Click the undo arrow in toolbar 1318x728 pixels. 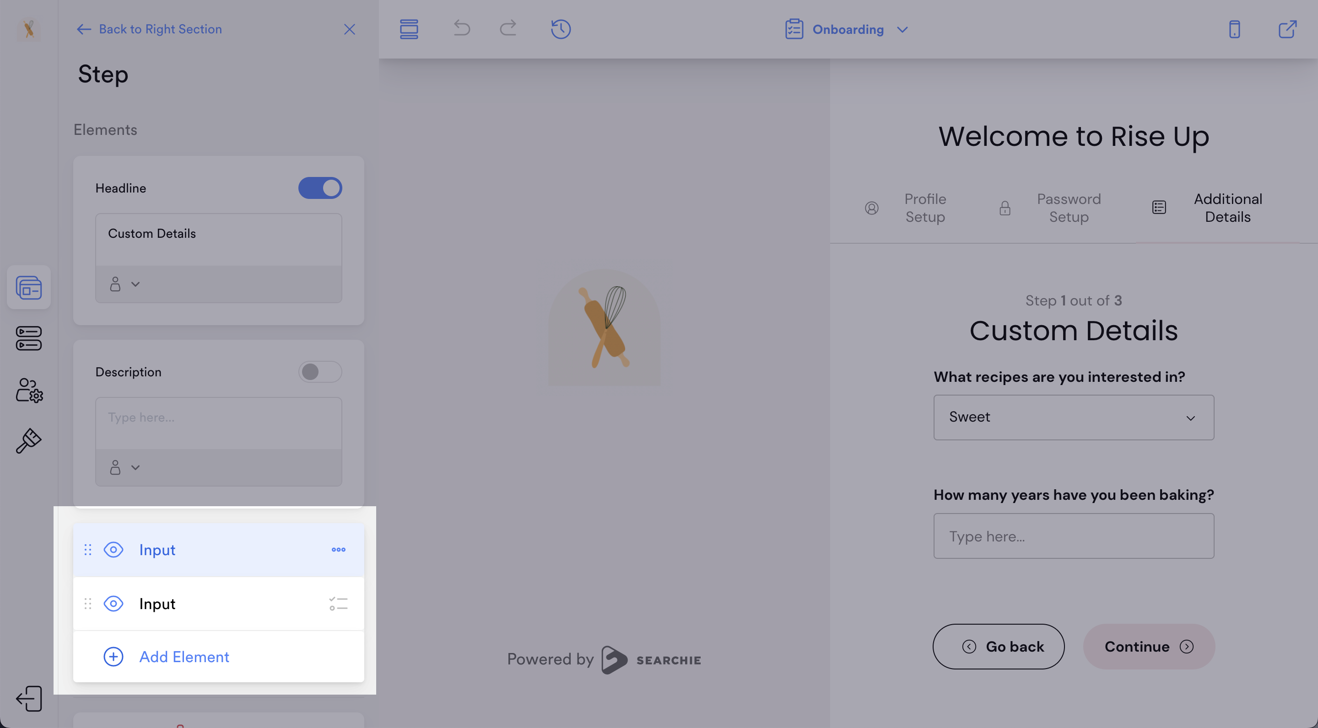(461, 28)
